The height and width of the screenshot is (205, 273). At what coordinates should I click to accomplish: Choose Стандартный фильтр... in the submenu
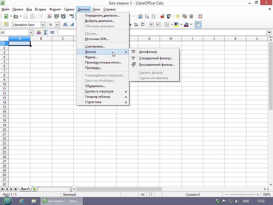point(154,58)
